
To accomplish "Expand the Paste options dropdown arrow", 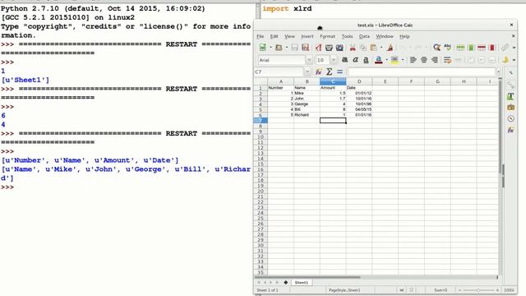I will [x=381, y=48].
